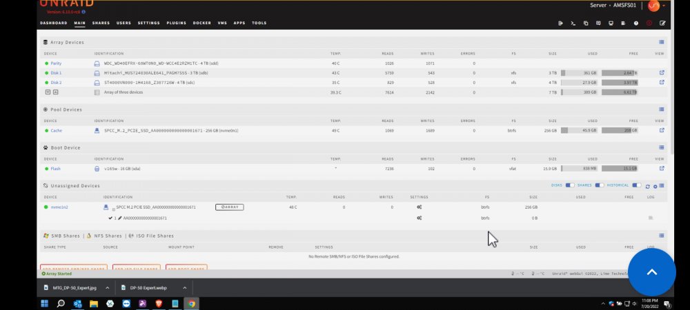Click the Cache SSD drive icon
The height and width of the screenshot is (310, 690).
tap(97, 130)
